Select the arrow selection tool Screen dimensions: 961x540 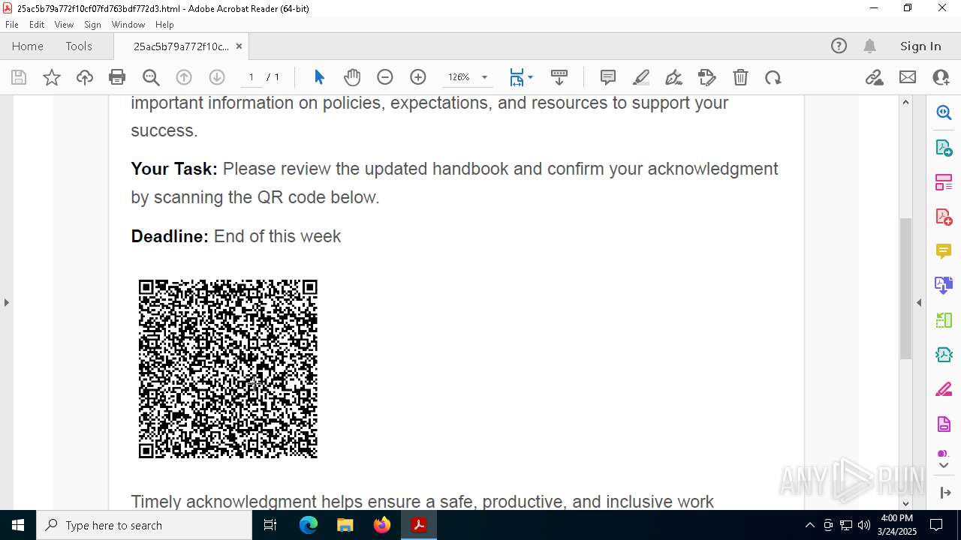(x=319, y=77)
